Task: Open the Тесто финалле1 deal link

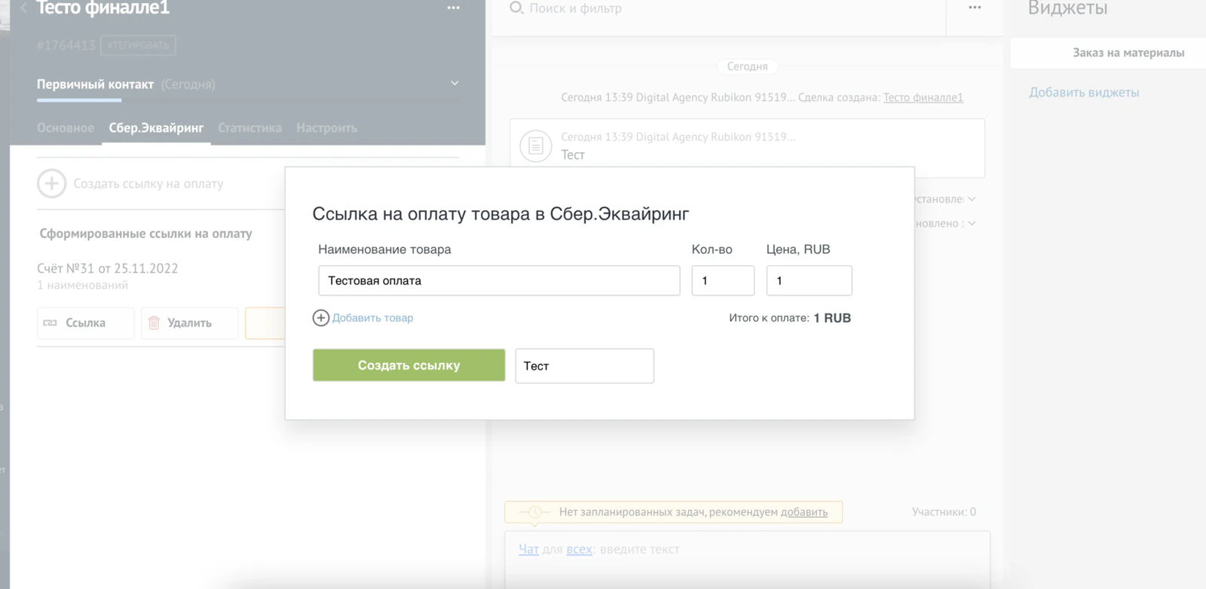Action: (x=923, y=97)
